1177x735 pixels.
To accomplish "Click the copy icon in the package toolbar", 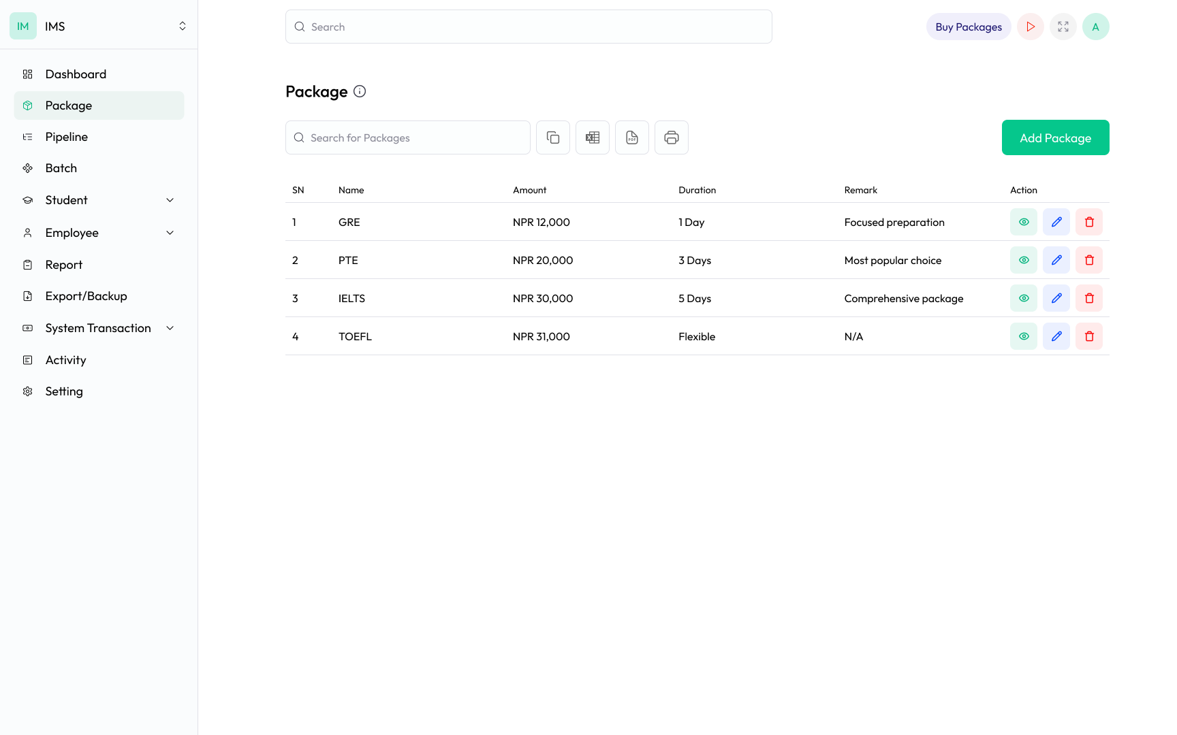I will (x=553, y=137).
